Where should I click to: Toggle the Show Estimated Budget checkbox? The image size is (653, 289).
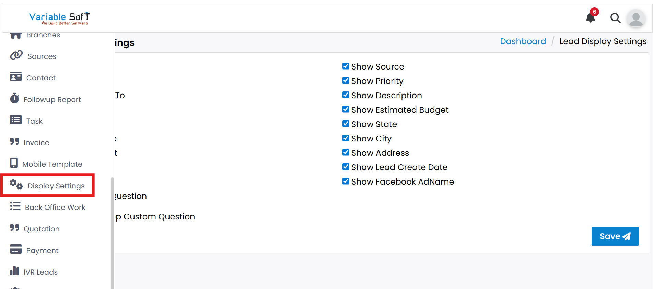pyautogui.click(x=346, y=109)
